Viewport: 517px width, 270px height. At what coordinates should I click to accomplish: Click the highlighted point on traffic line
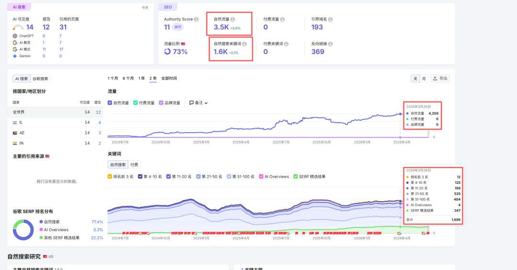tap(401, 114)
